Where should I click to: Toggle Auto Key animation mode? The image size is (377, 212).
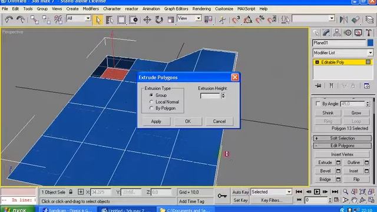tap(240, 192)
